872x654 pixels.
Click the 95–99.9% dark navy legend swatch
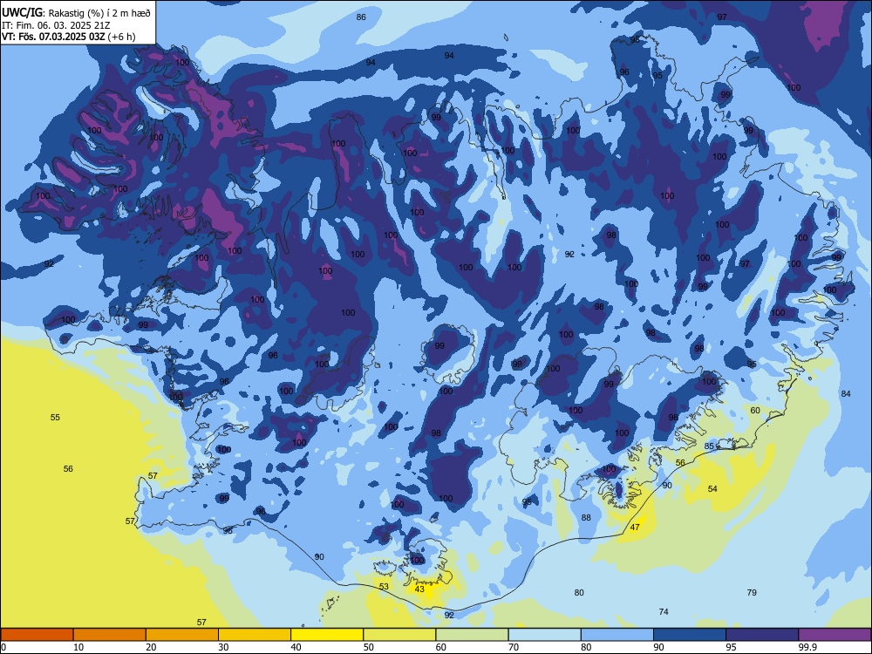(x=762, y=635)
